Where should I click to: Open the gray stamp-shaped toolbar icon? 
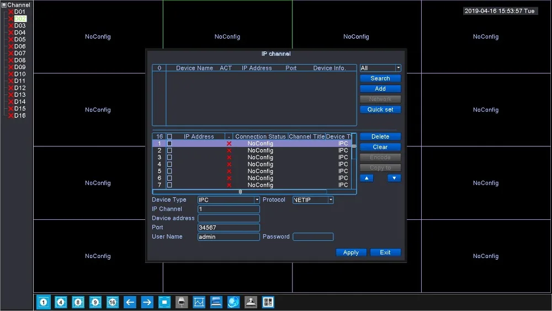click(x=251, y=302)
